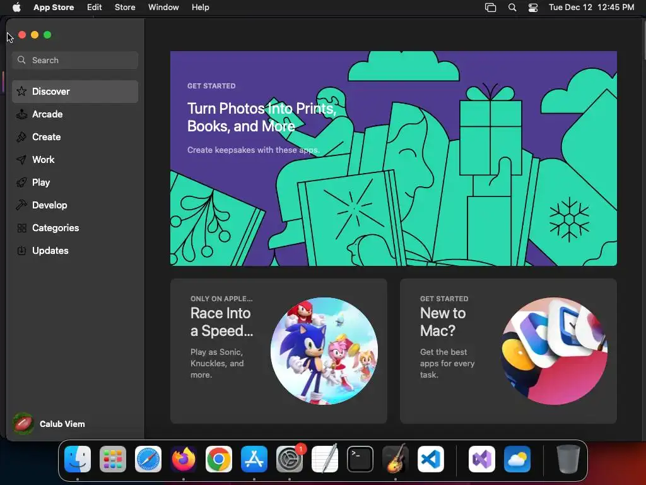This screenshot has width=646, height=485.
Task: Click the App Store icon in Dock
Action: tap(254, 459)
